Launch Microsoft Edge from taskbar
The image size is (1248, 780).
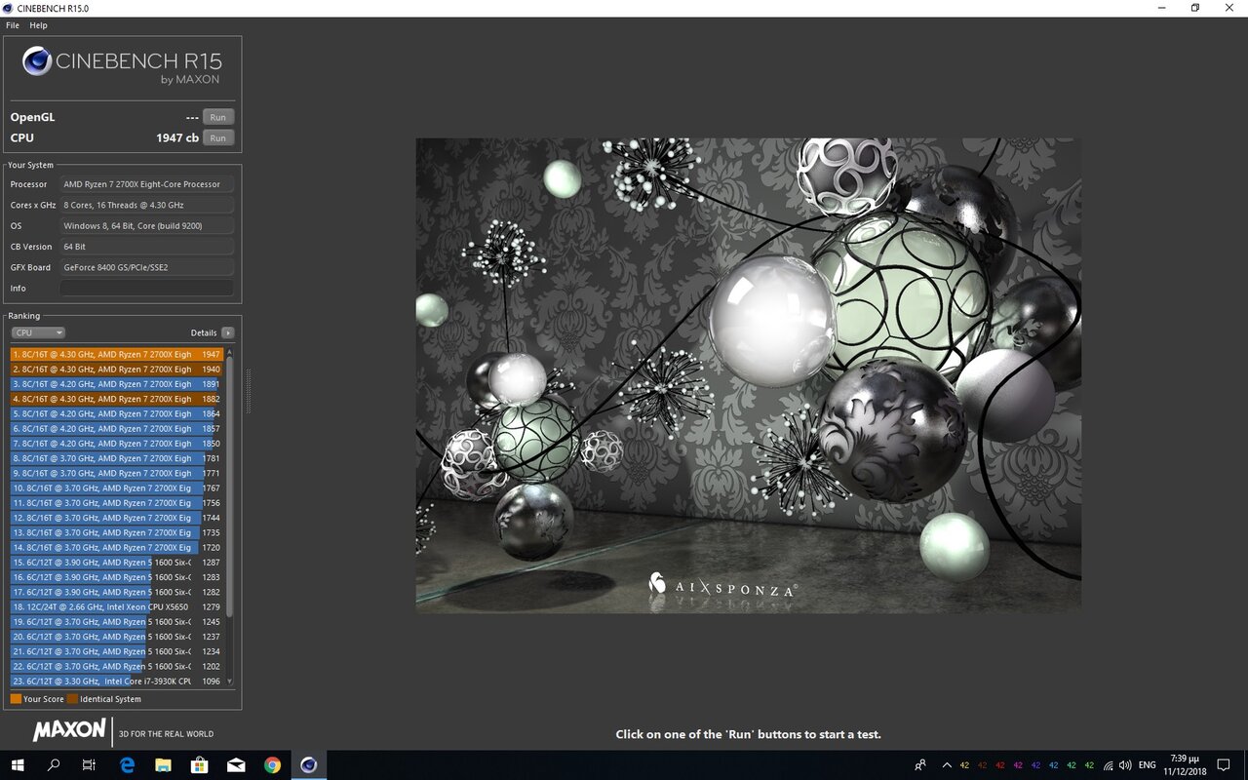tap(128, 765)
